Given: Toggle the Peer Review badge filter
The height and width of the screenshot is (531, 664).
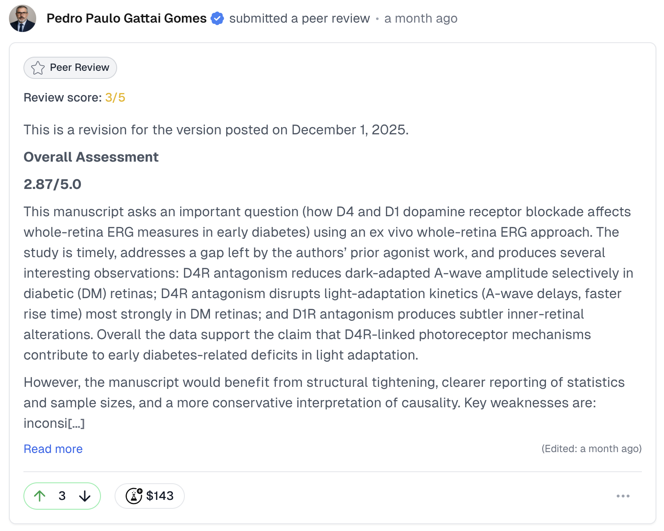Looking at the screenshot, I should pyautogui.click(x=70, y=67).
